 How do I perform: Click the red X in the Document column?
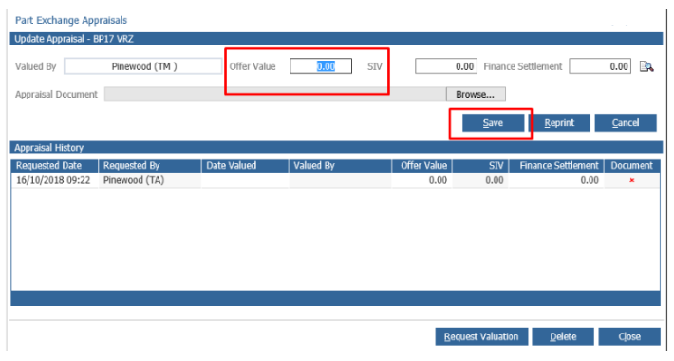(x=632, y=180)
